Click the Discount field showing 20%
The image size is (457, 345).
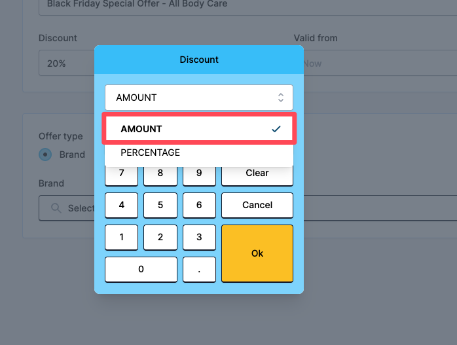65,64
